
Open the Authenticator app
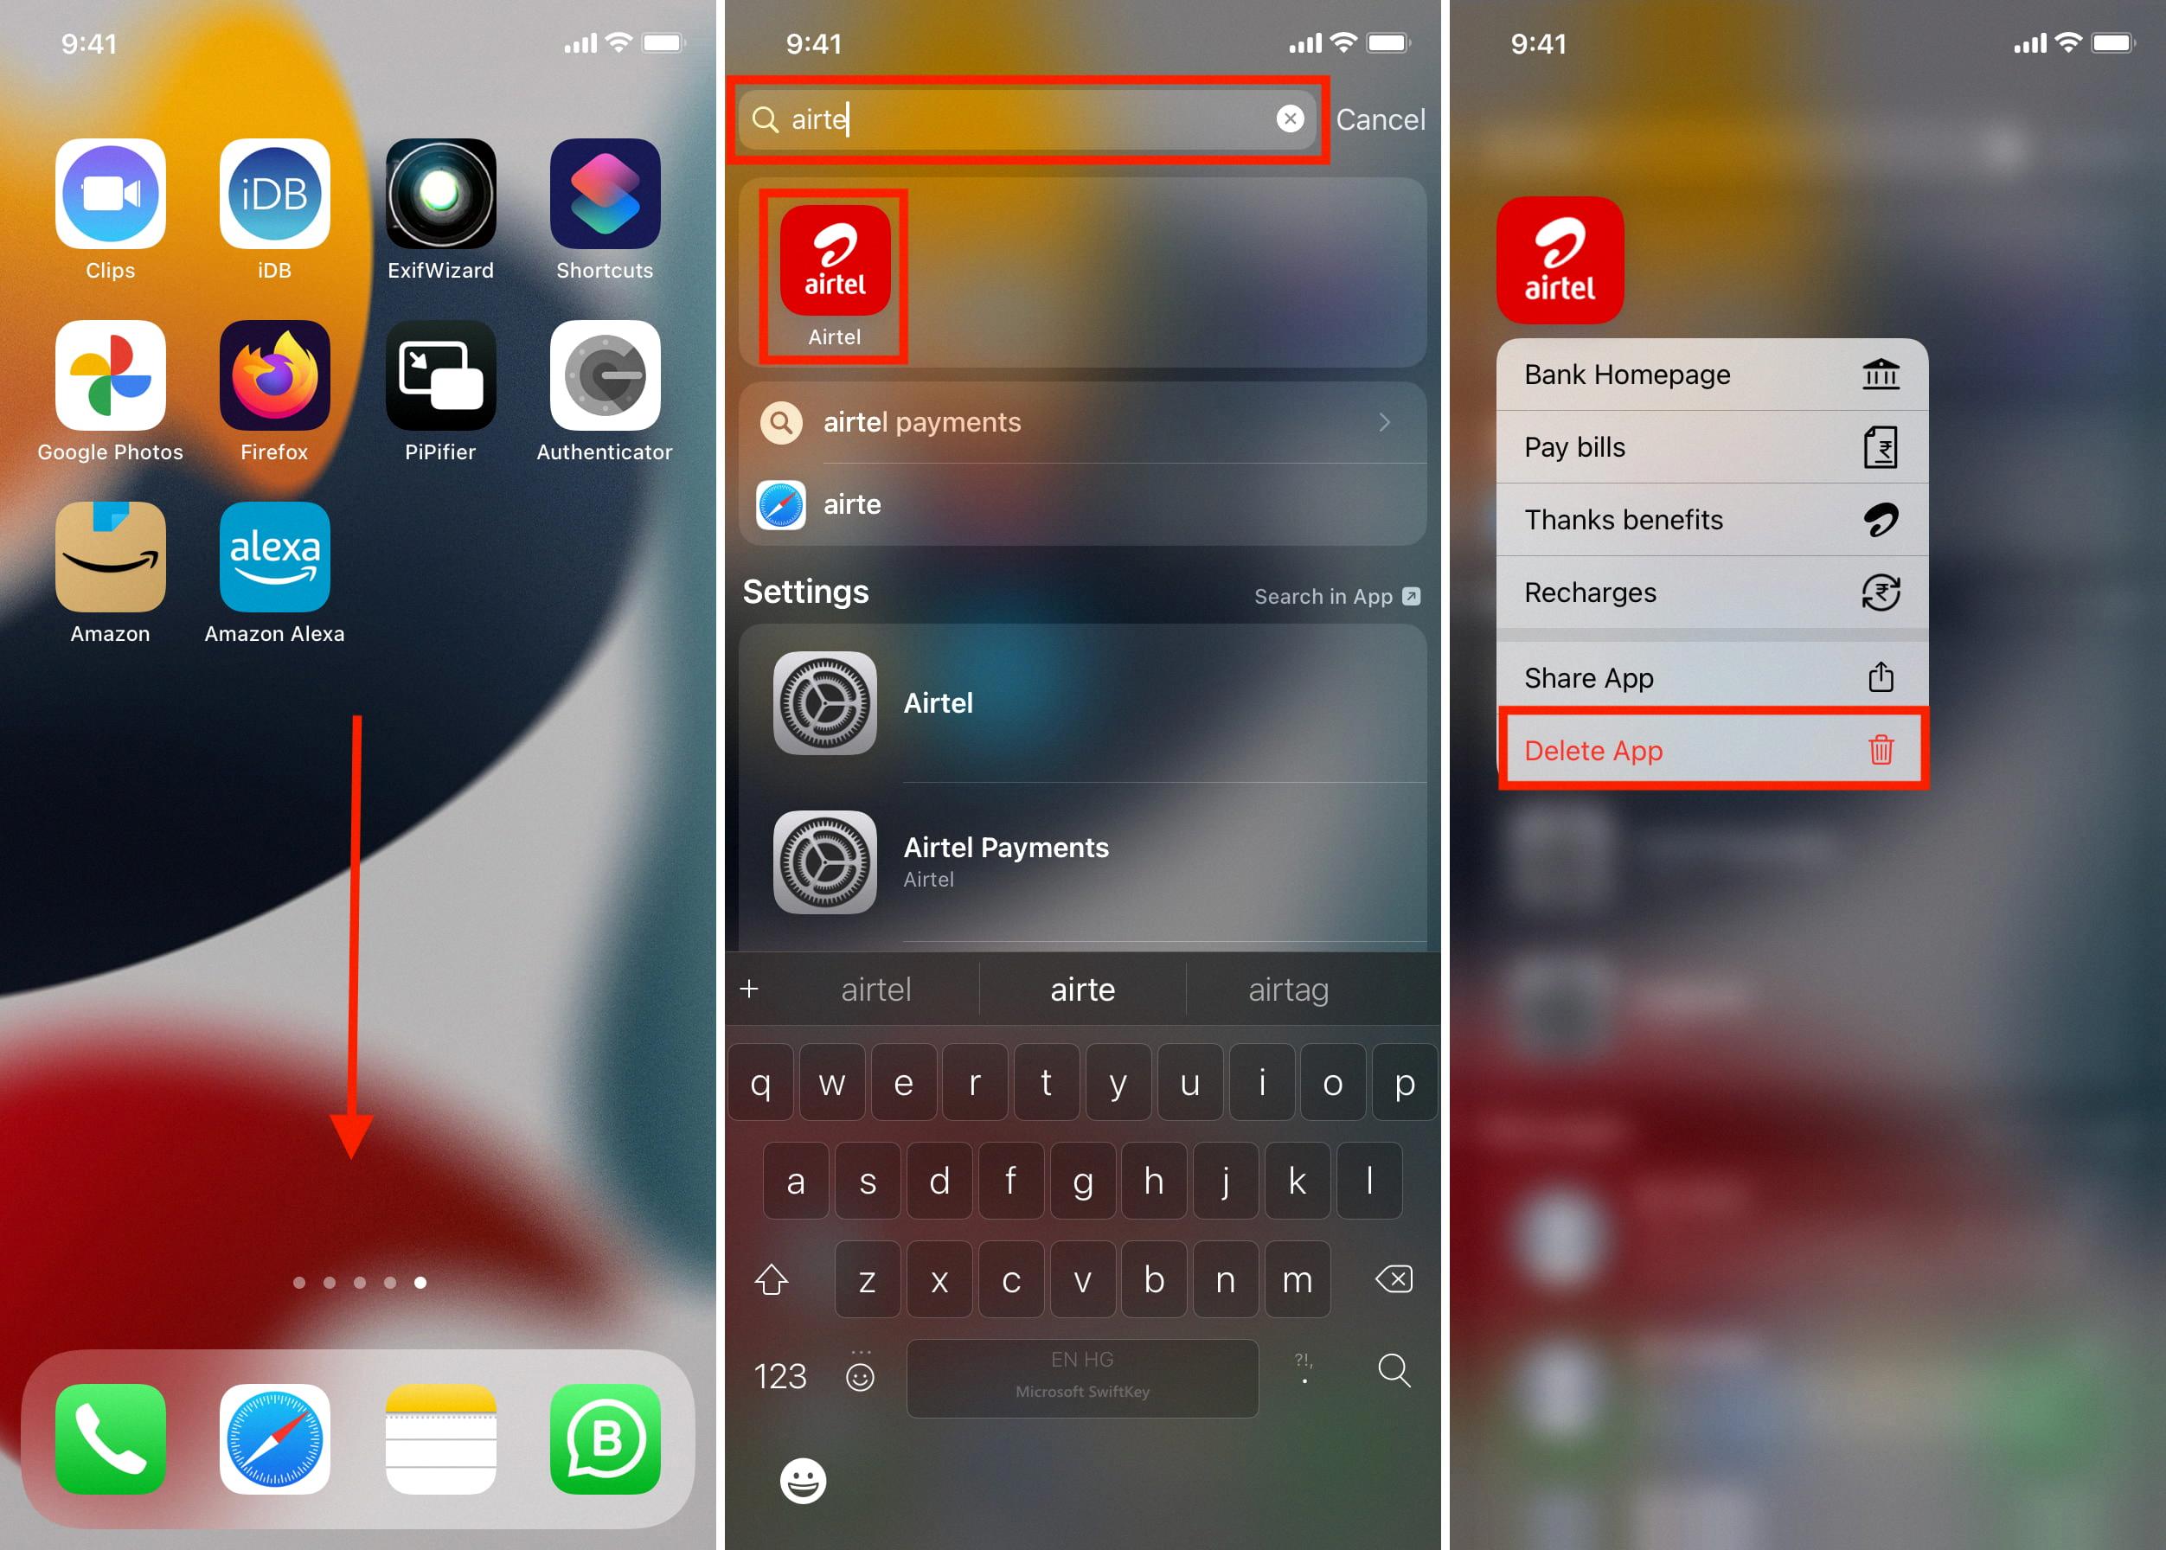(x=607, y=386)
